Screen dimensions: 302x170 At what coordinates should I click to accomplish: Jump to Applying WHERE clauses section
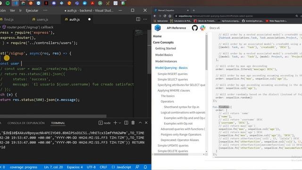tap(174, 90)
